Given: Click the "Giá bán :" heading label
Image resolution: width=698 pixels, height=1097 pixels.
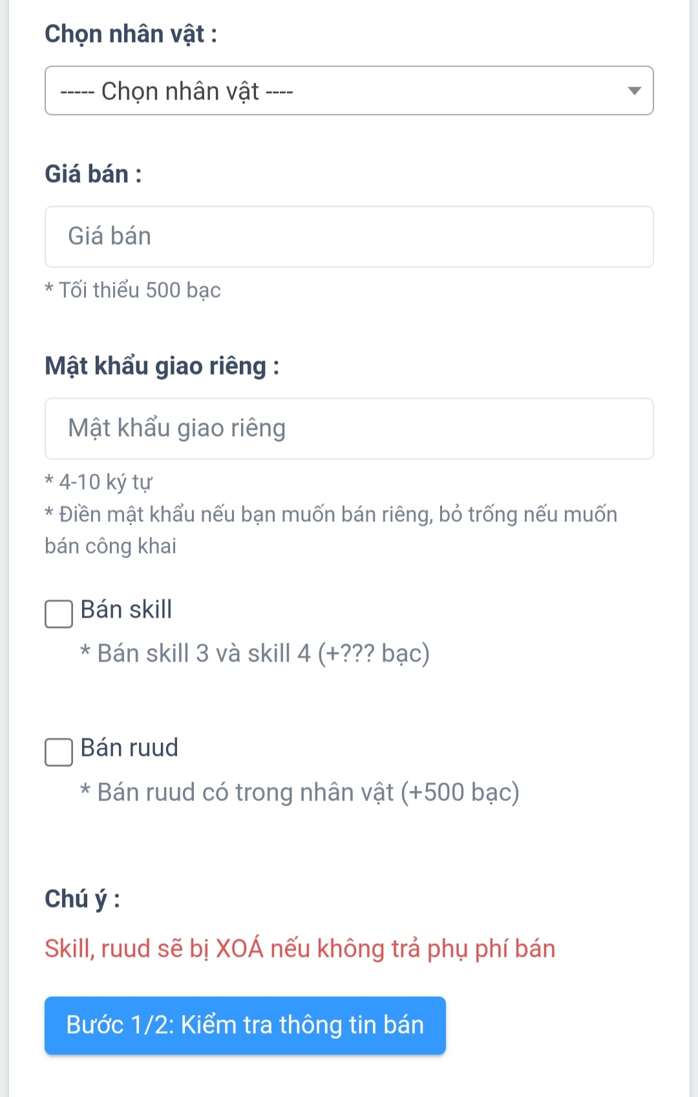Looking at the screenshot, I should pyautogui.click(x=93, y=174).
